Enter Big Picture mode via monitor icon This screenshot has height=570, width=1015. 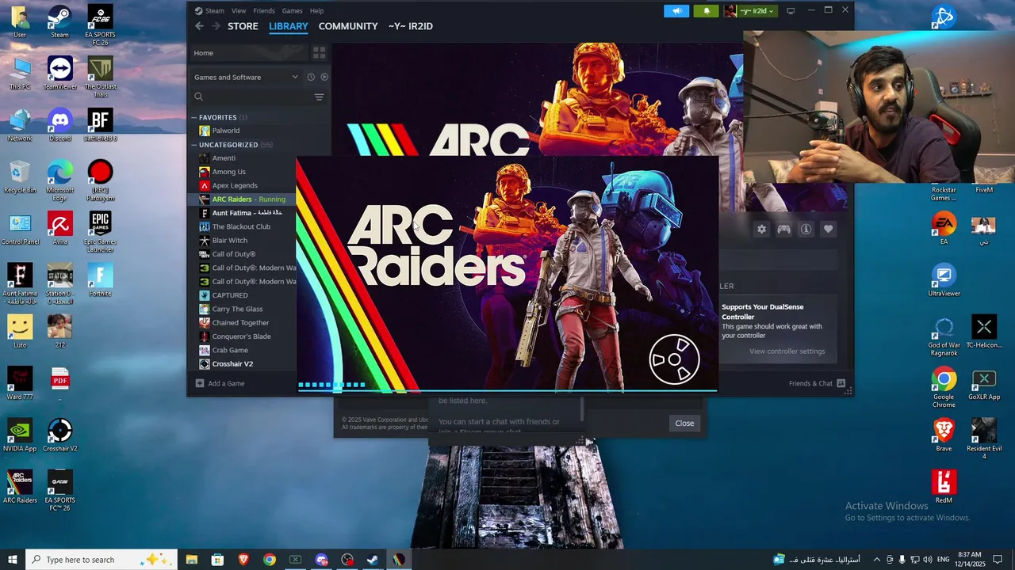click(x=791, y=11)
